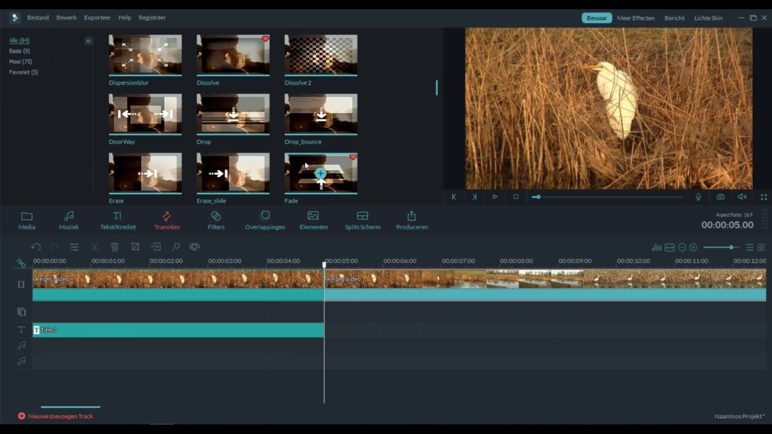Viewport: 772px width, 434px height.
Task: Zoom in the timeline with the plus icon
Action: click(692, 247)
